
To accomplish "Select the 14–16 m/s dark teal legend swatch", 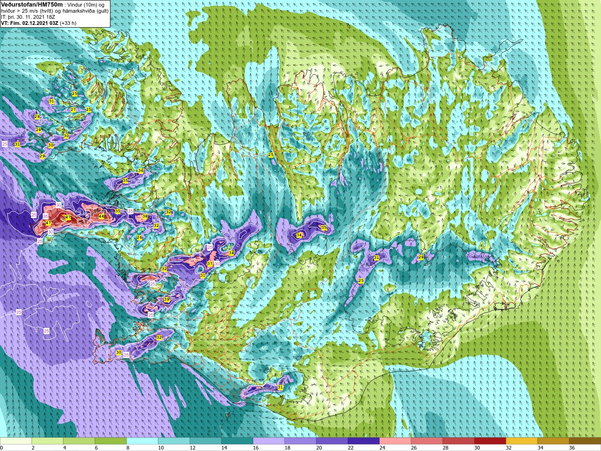I will (x=237, y=441).
